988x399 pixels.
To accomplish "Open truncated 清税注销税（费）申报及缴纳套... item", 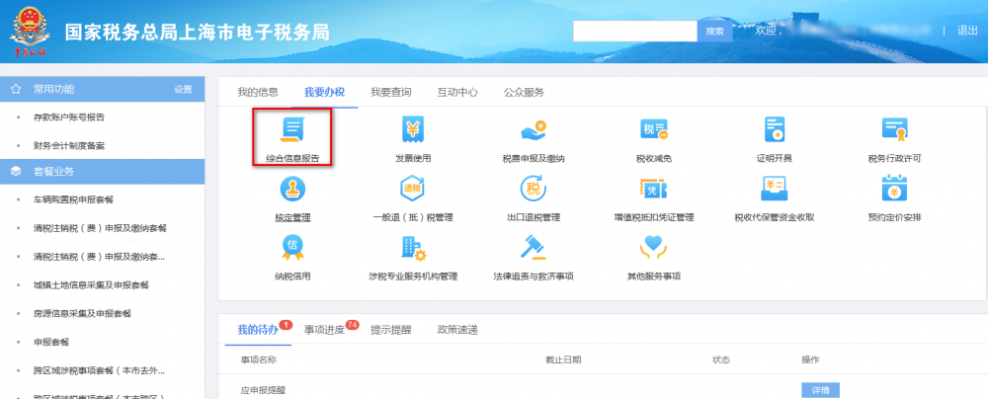I will (100, 257).
